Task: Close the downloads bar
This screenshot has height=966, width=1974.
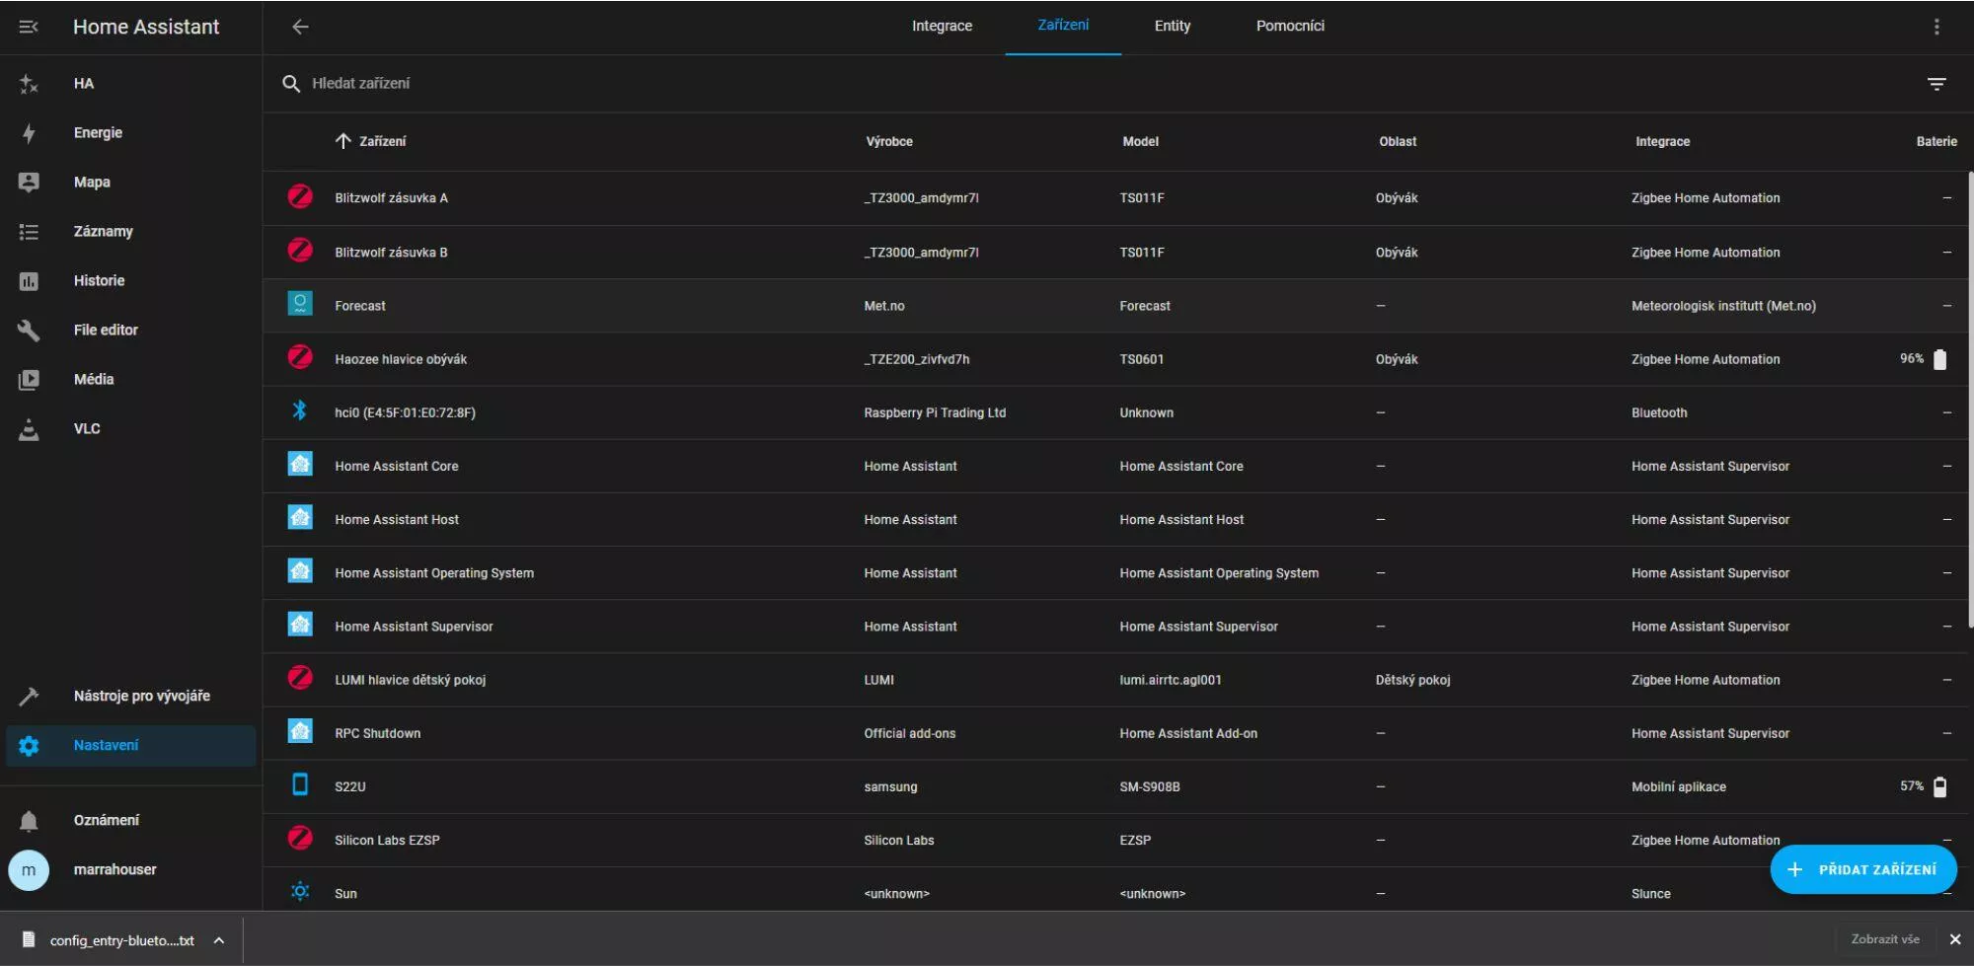Action: click(x=1955, y=939)
